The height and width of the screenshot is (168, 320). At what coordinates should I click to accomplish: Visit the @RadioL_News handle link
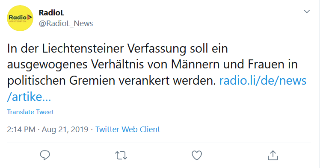pos(66,24)
